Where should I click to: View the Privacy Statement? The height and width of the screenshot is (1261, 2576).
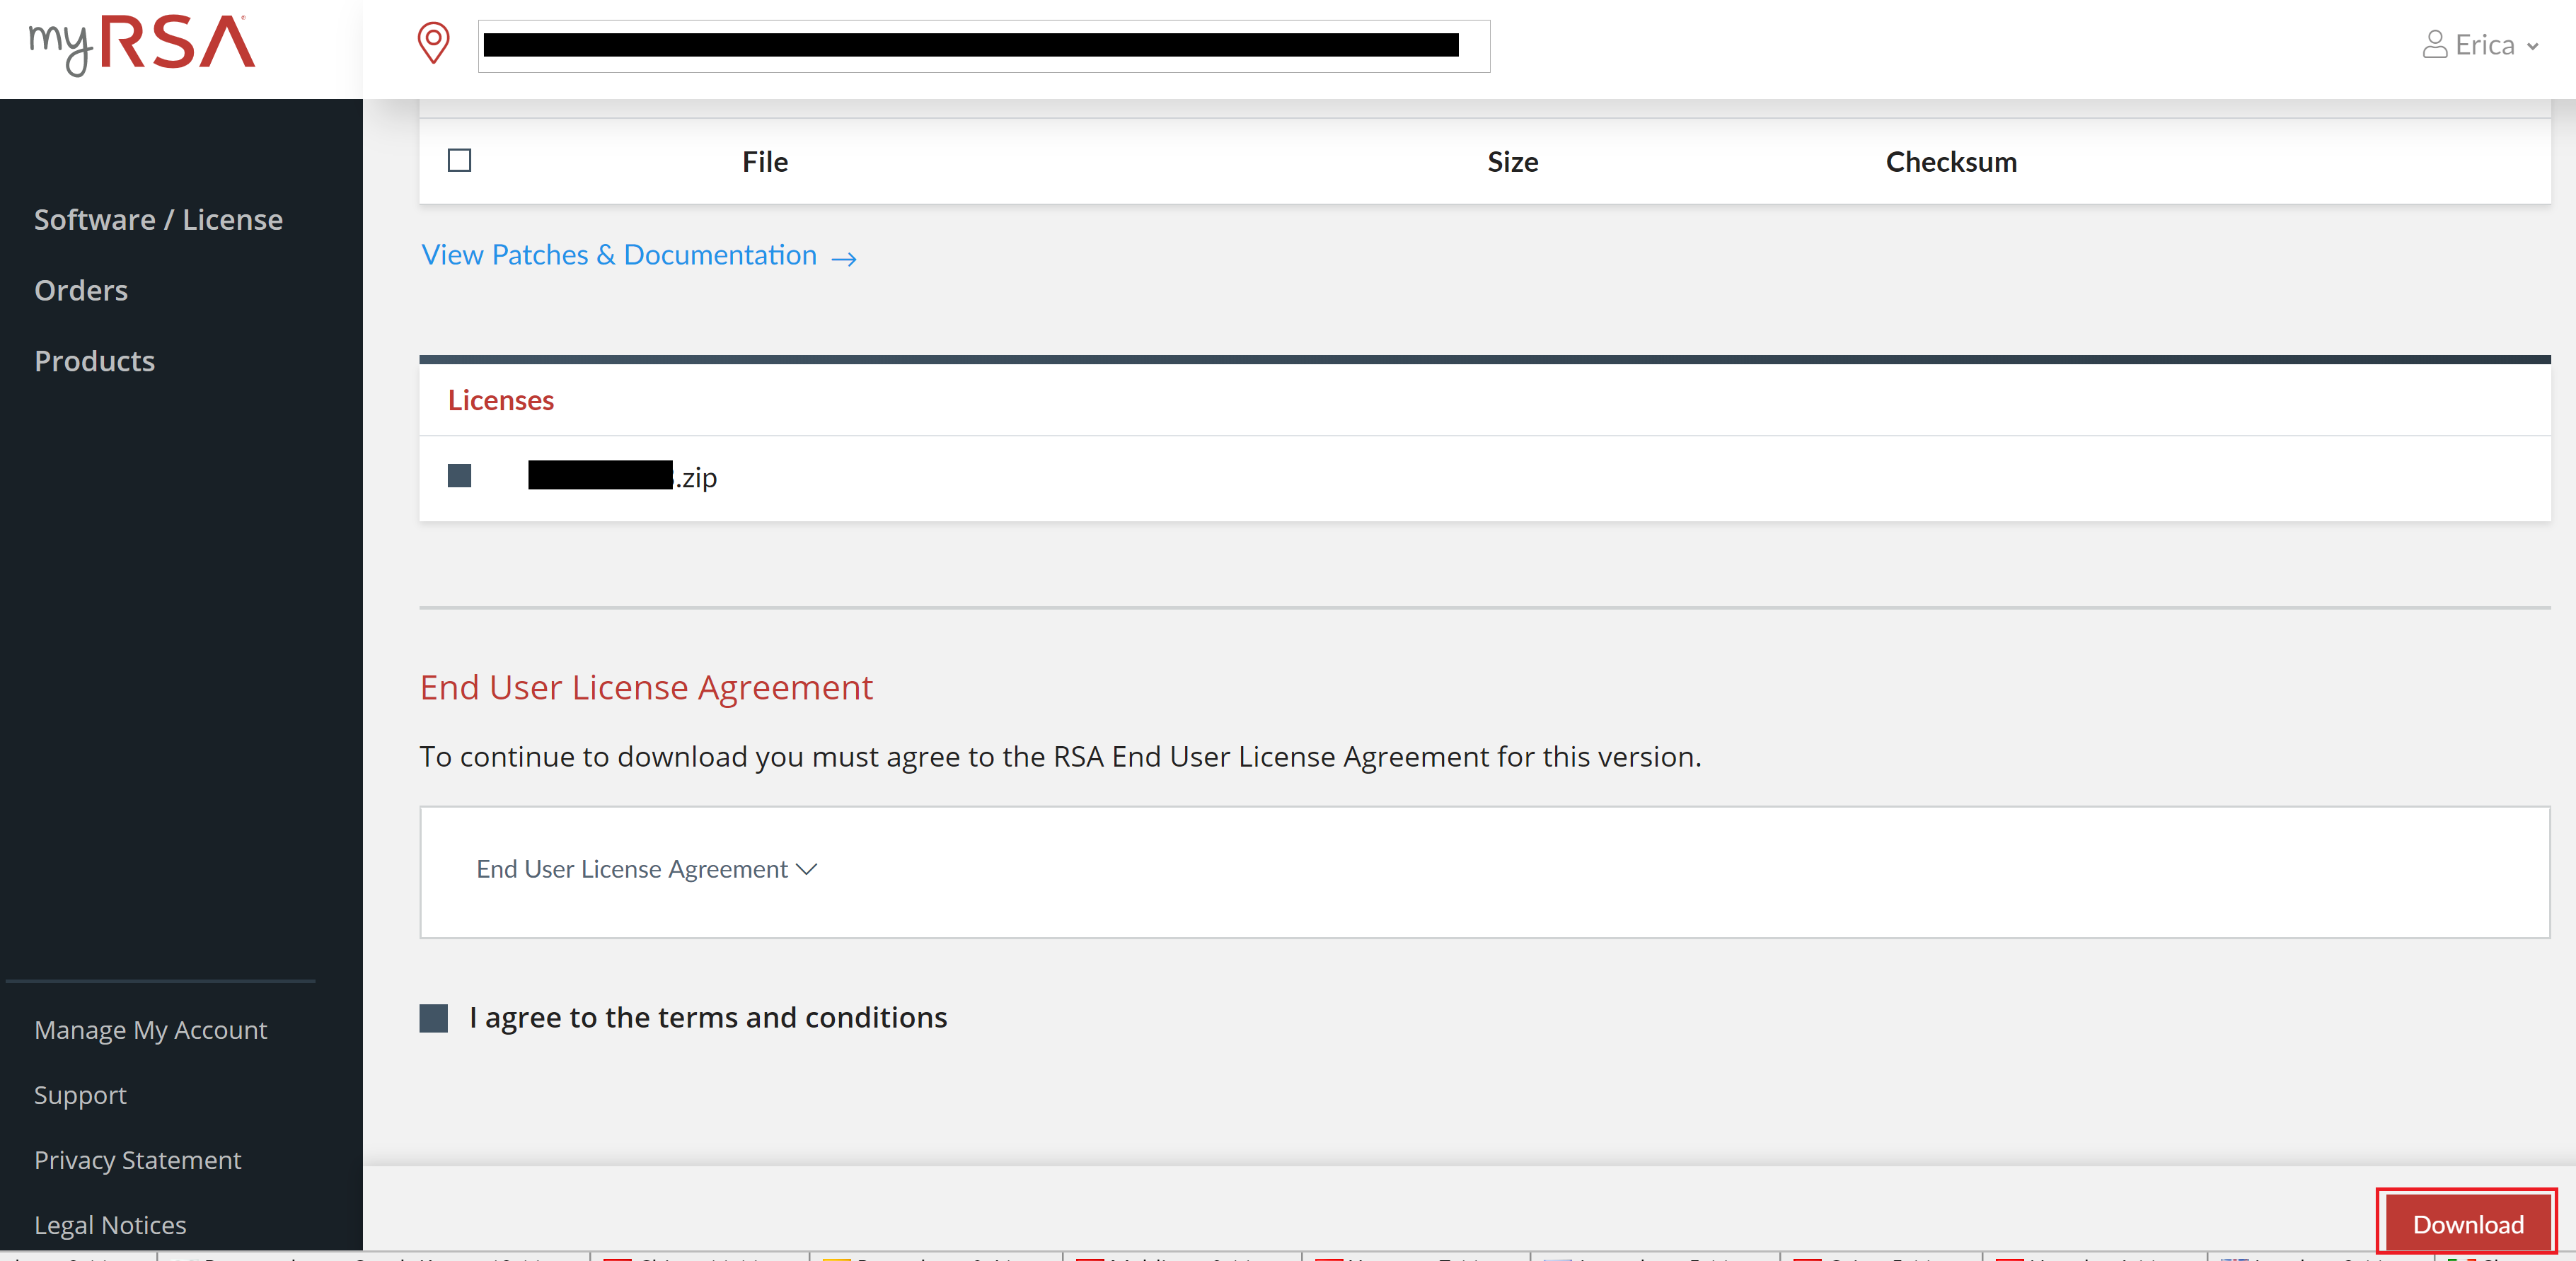point(137,1160)
